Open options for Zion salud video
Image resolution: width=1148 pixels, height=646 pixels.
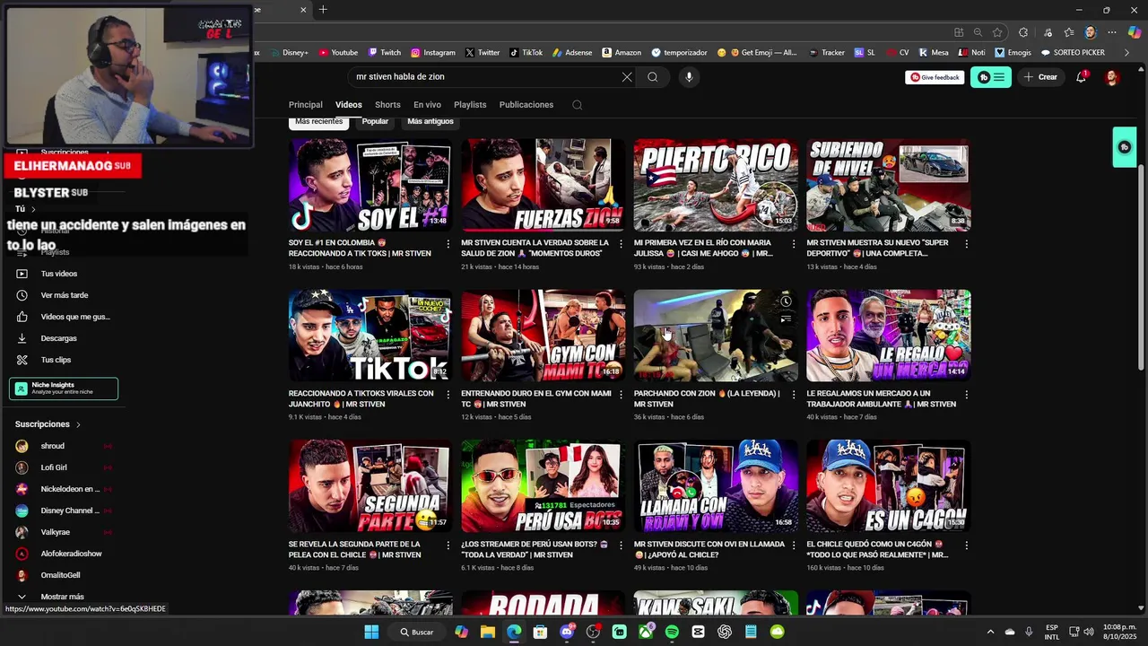[x=621, y=243]
